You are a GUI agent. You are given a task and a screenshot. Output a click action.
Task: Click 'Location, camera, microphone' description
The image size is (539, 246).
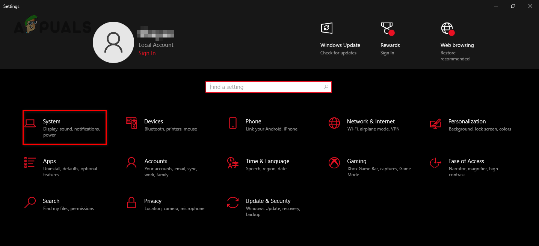[x=175, y=208]
